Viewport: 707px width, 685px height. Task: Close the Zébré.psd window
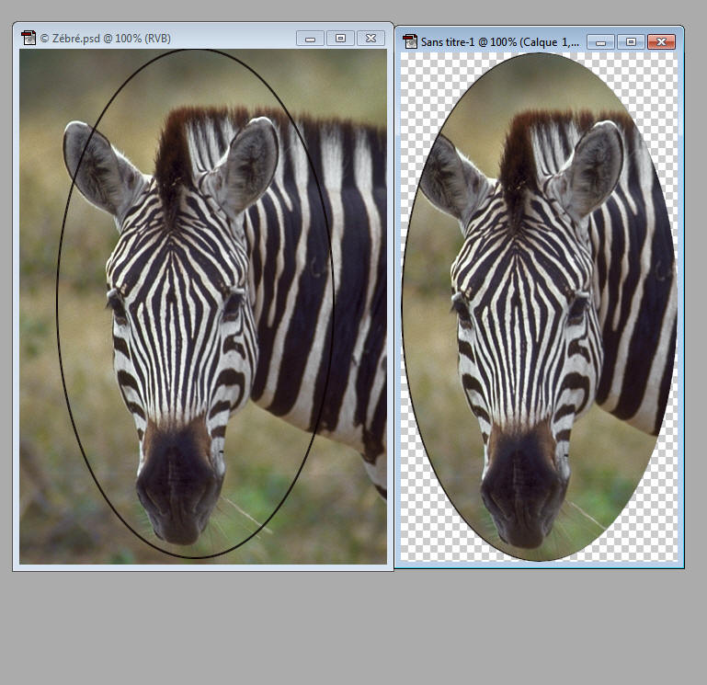371,39
